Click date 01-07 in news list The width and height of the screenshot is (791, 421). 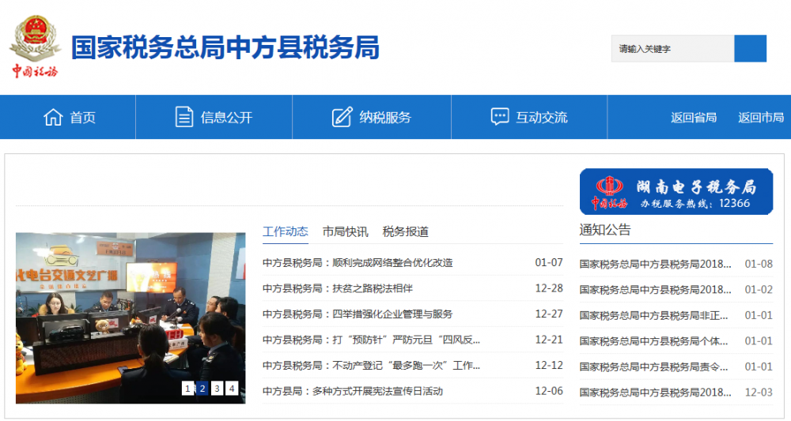point(549,262)
